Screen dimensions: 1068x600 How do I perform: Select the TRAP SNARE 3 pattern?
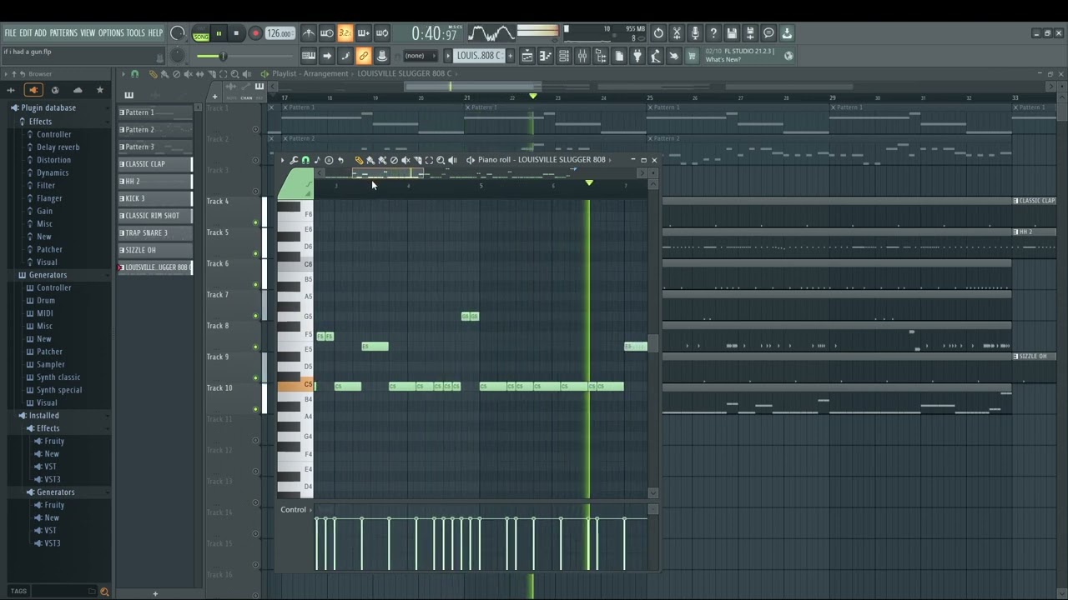[155, 233]
